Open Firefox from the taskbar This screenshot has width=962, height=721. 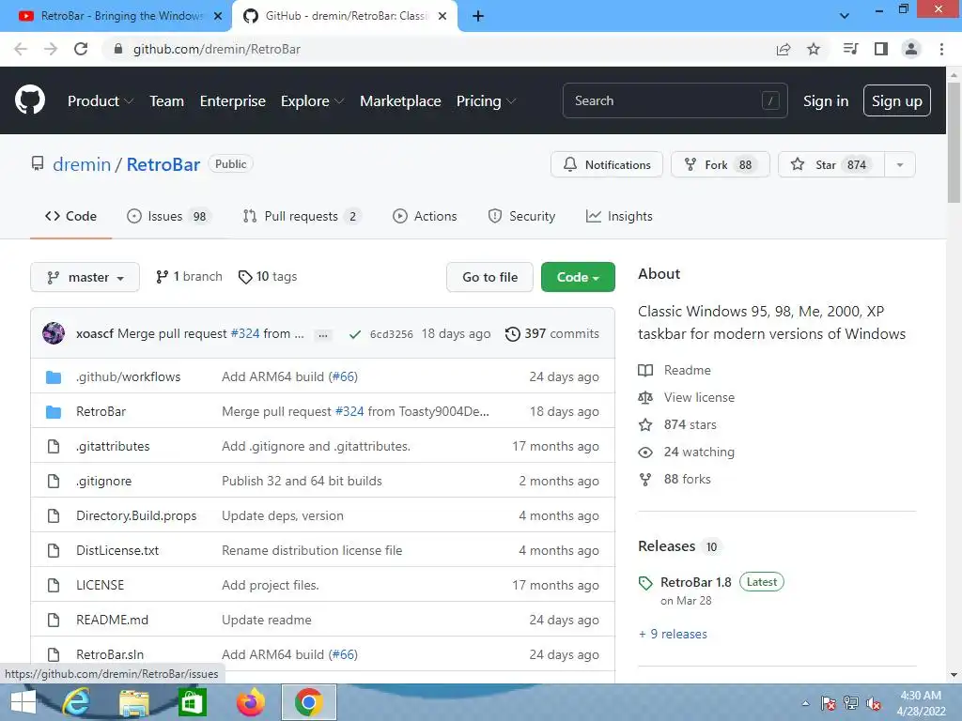pyautogui.click(x=250, y=702)
